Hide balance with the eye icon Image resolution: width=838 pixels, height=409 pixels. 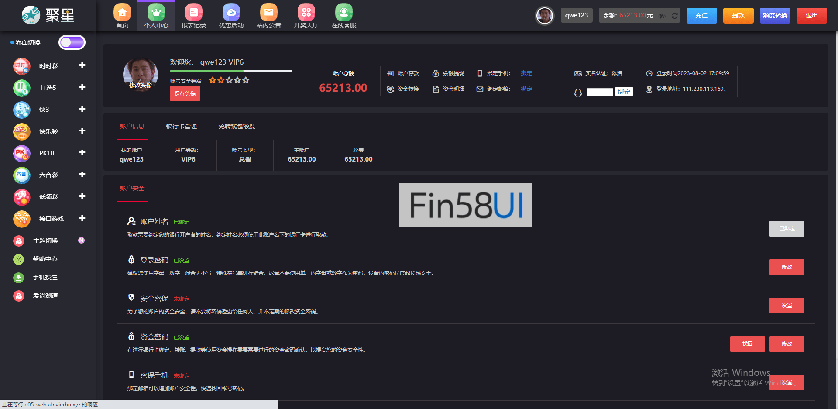(x=662, y=16)
